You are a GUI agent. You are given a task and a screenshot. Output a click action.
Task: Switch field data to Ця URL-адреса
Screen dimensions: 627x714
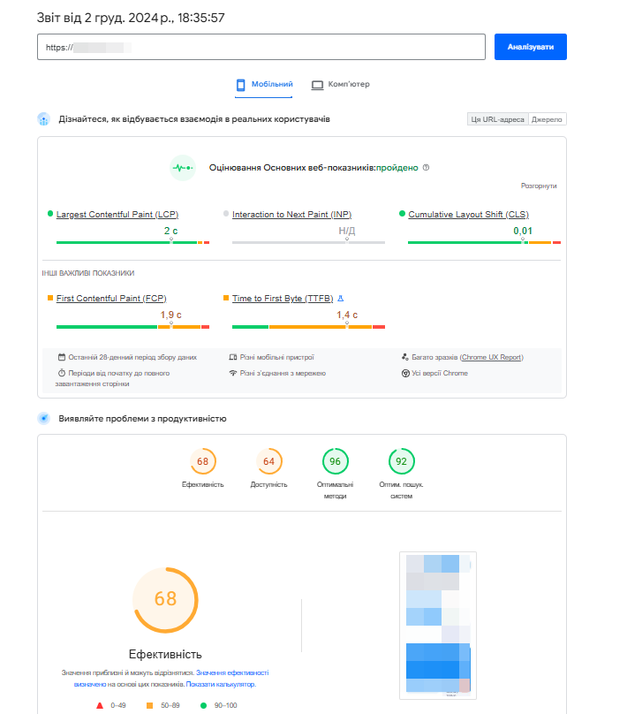[x=497, y=119]
